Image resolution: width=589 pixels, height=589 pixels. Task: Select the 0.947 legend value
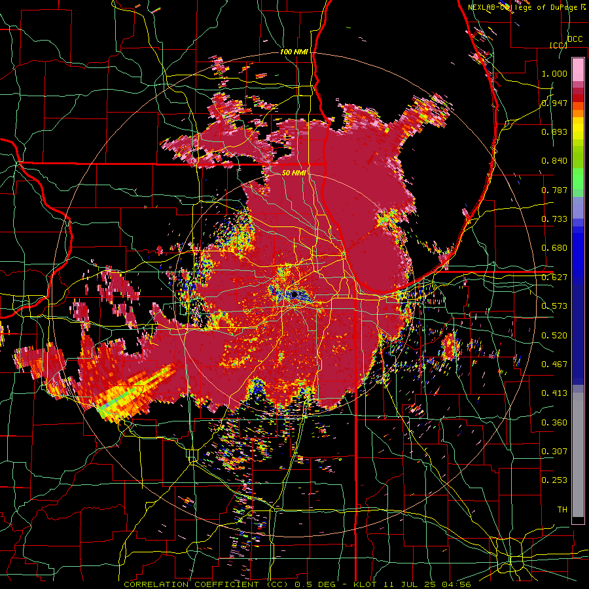tap(554, 103)
